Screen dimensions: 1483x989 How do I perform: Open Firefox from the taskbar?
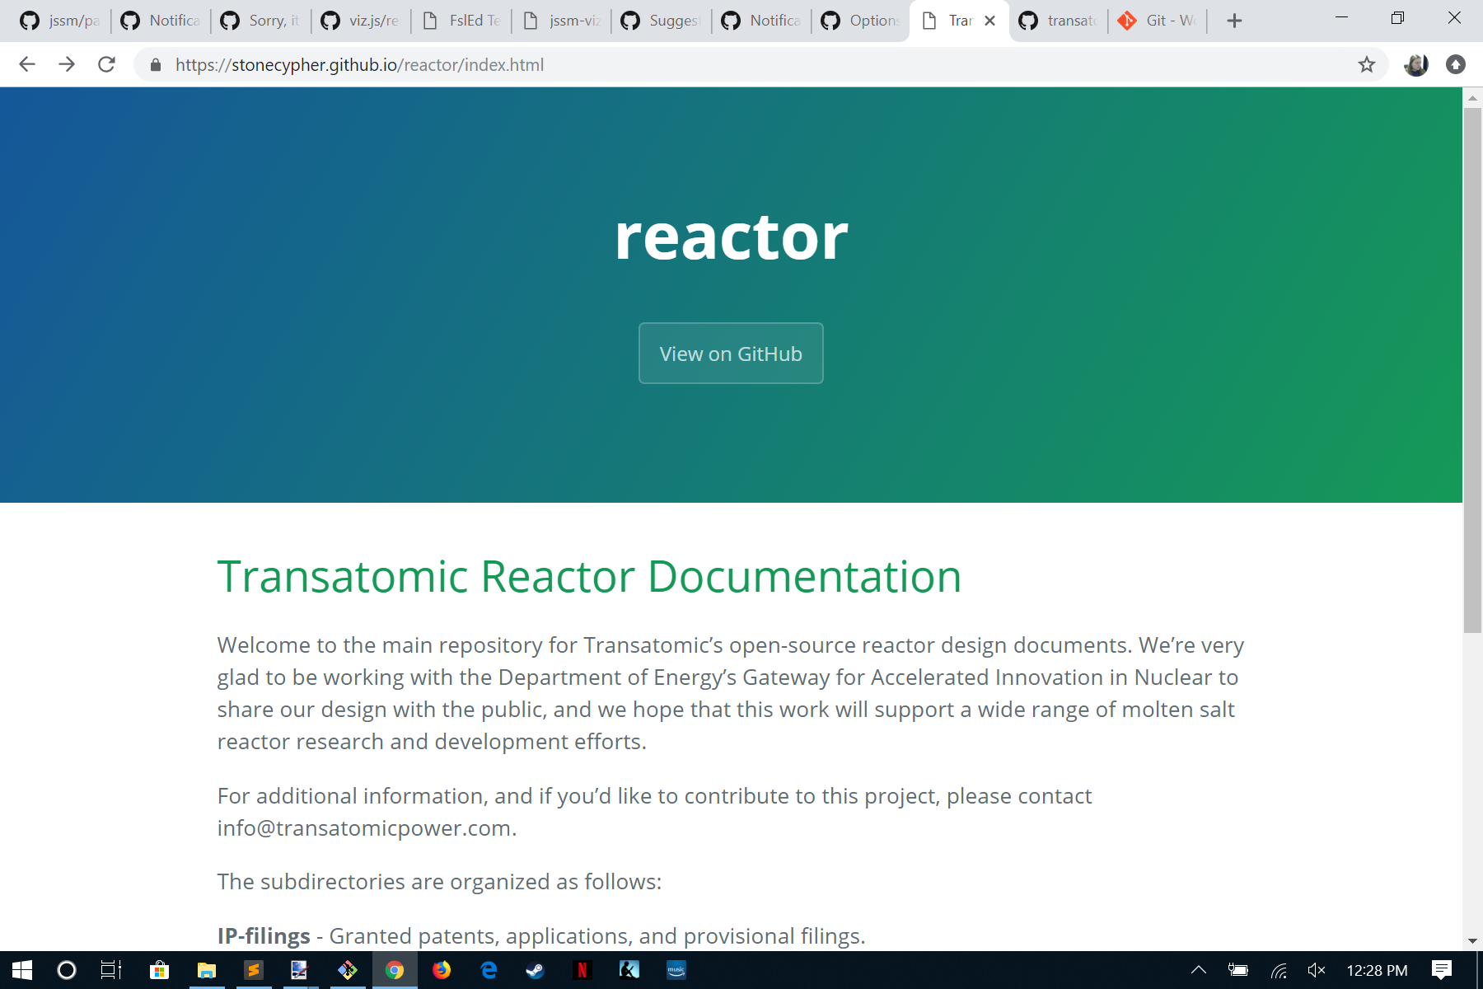[x=442, y=970]
